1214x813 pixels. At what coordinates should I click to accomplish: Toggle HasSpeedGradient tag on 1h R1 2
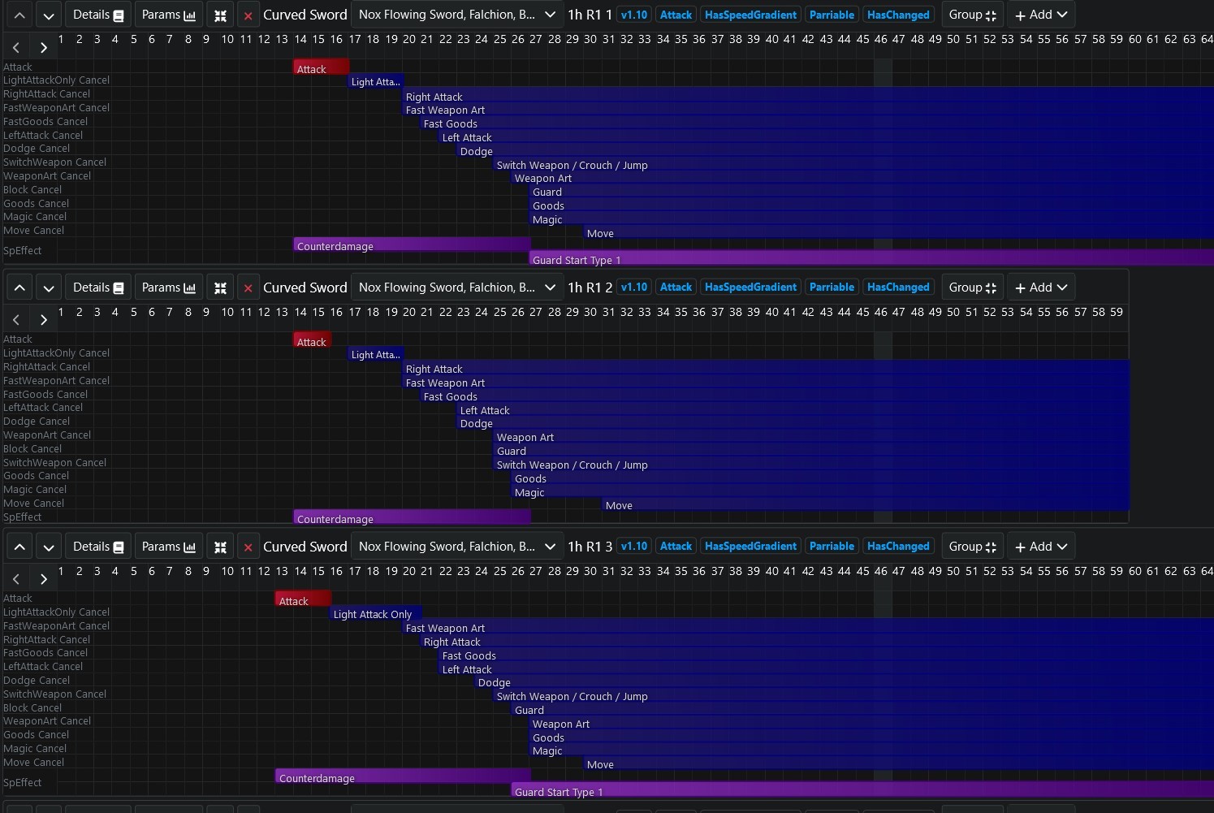[750, 288]
